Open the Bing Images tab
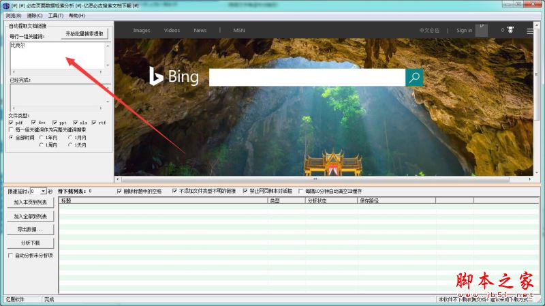Viewport: 545px width, 306px height. 142,31
